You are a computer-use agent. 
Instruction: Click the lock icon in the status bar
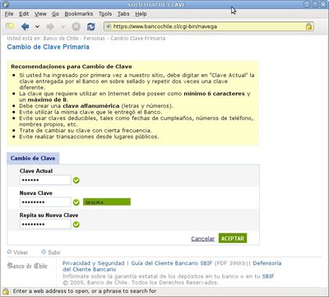tap(6, 291)
